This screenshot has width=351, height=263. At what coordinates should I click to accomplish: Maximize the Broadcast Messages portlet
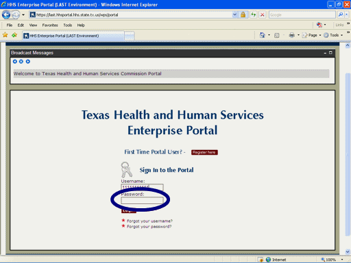click(x=330, y=53)
